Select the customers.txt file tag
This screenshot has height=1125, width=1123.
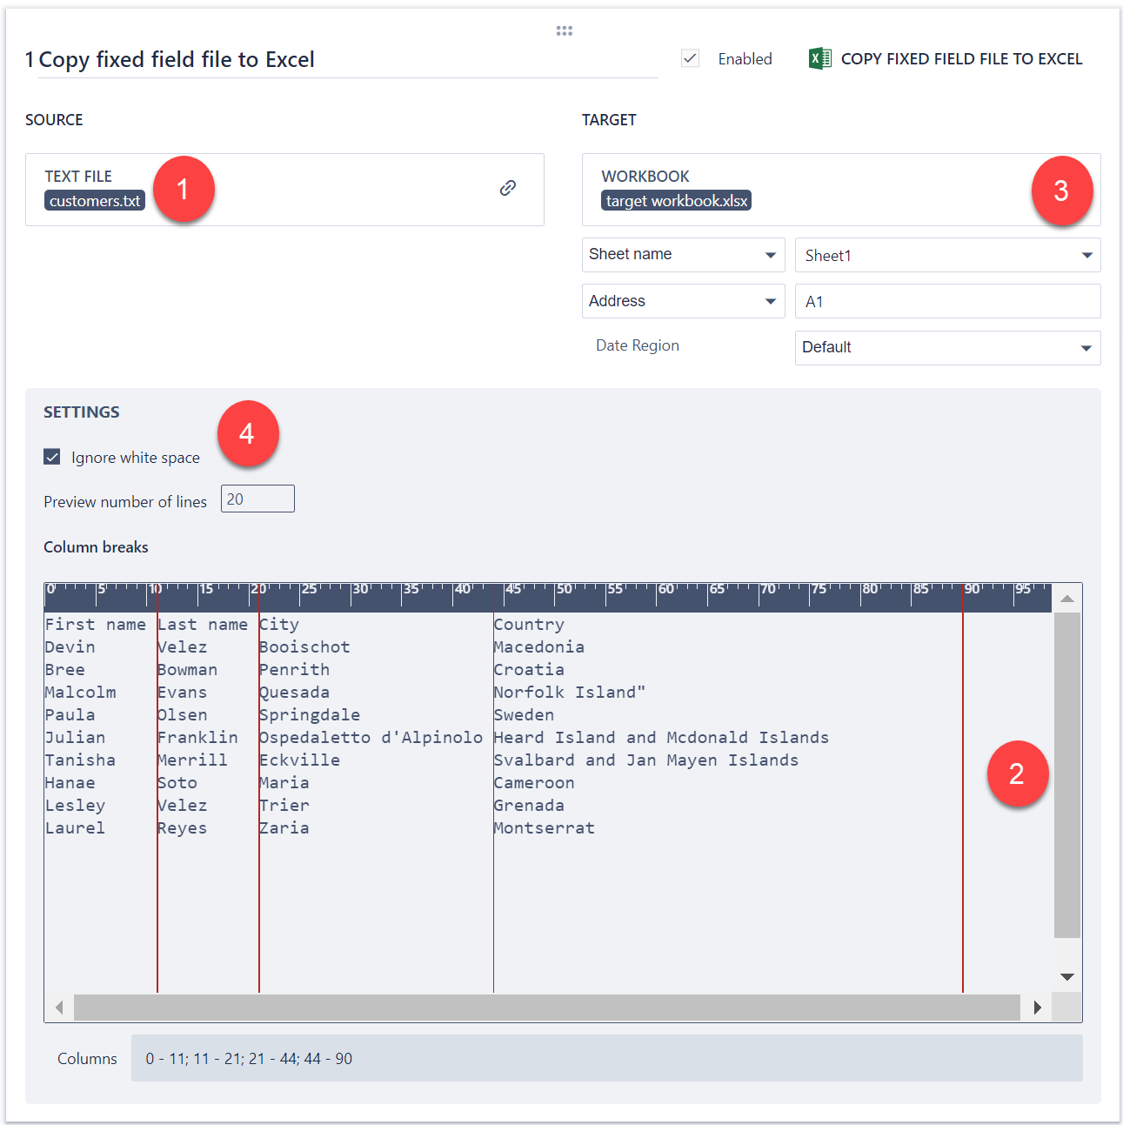(95, 201)
